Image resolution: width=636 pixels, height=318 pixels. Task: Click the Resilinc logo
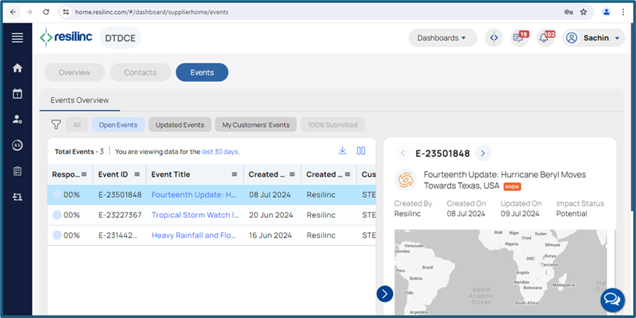66,38
